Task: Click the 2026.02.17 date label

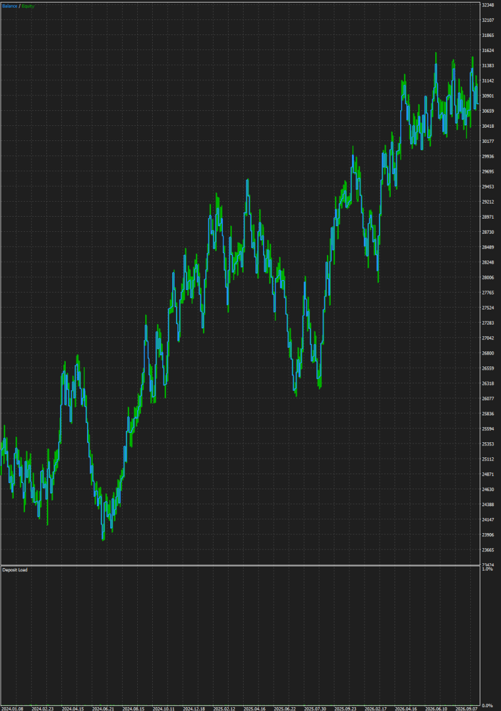Action: pos(376,708)
